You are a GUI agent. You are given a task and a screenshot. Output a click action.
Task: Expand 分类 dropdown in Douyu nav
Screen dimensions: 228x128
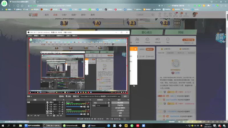click(64, 15)
